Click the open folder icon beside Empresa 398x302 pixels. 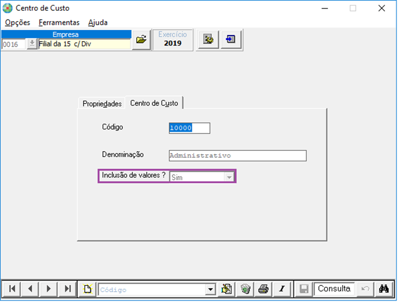[x=141, y=40]
